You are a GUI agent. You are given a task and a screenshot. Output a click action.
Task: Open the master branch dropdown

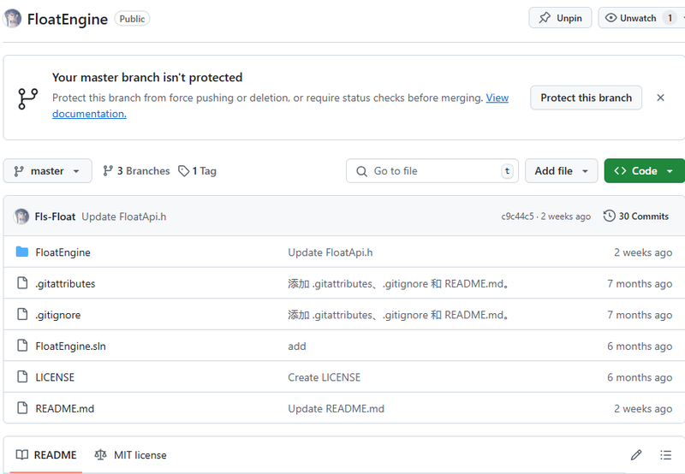tap(48, 171)
